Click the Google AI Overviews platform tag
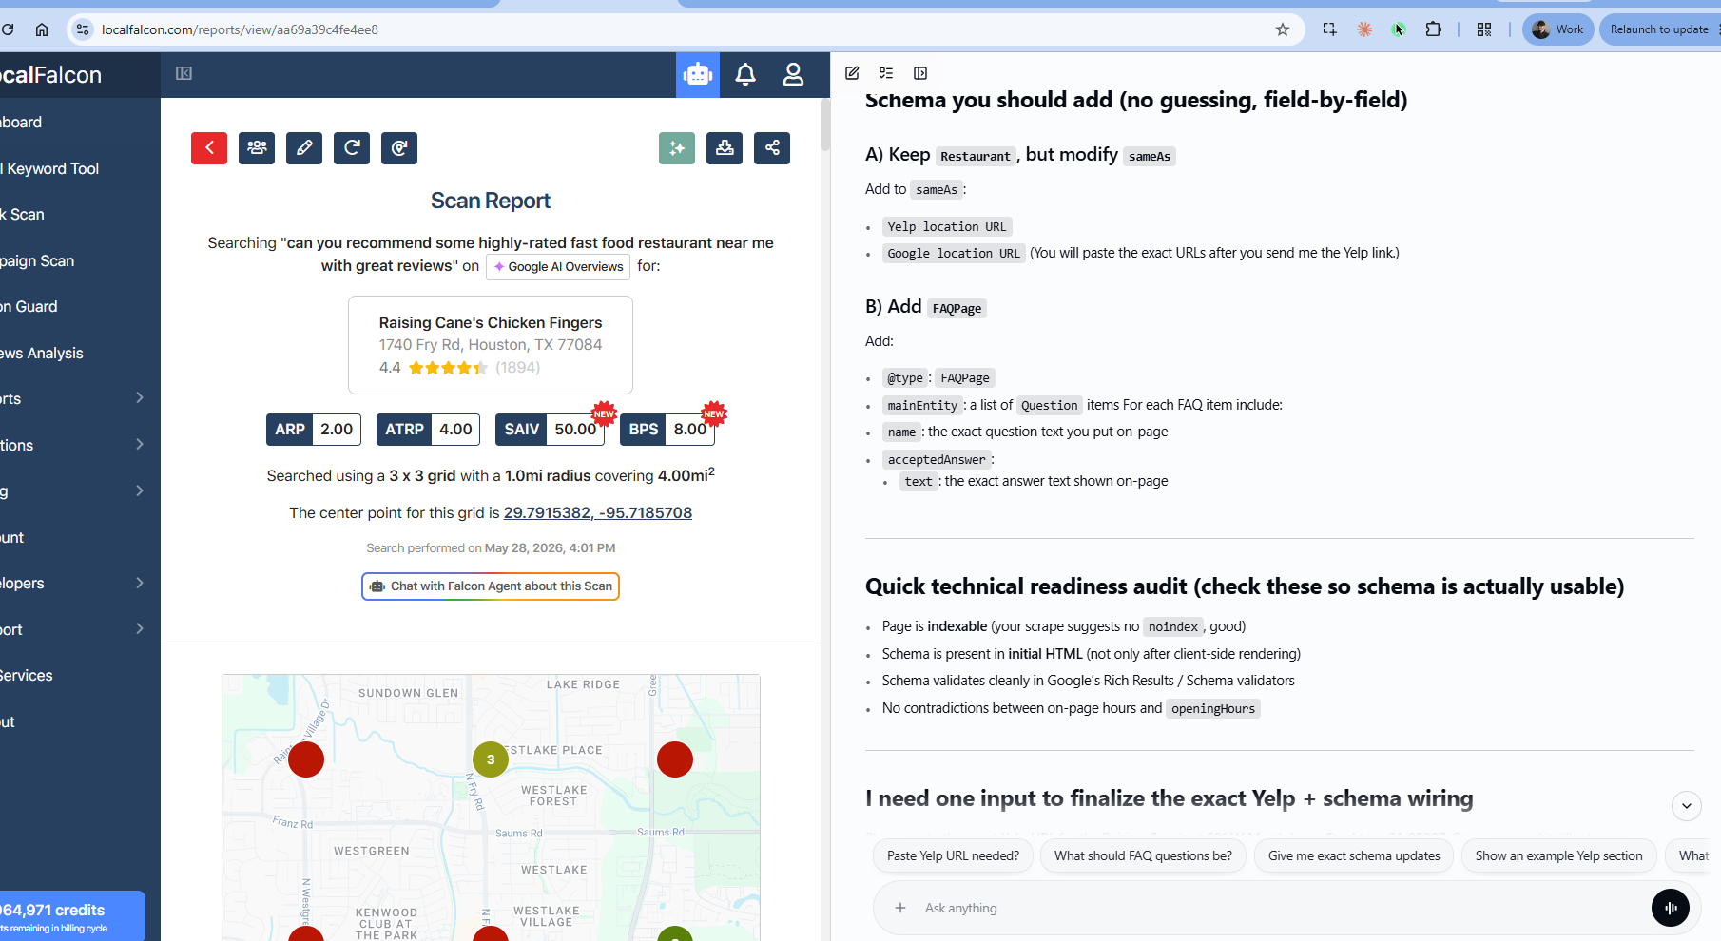Image resolution: width=1721 pixels, height=941 pixels. point(558,267)
